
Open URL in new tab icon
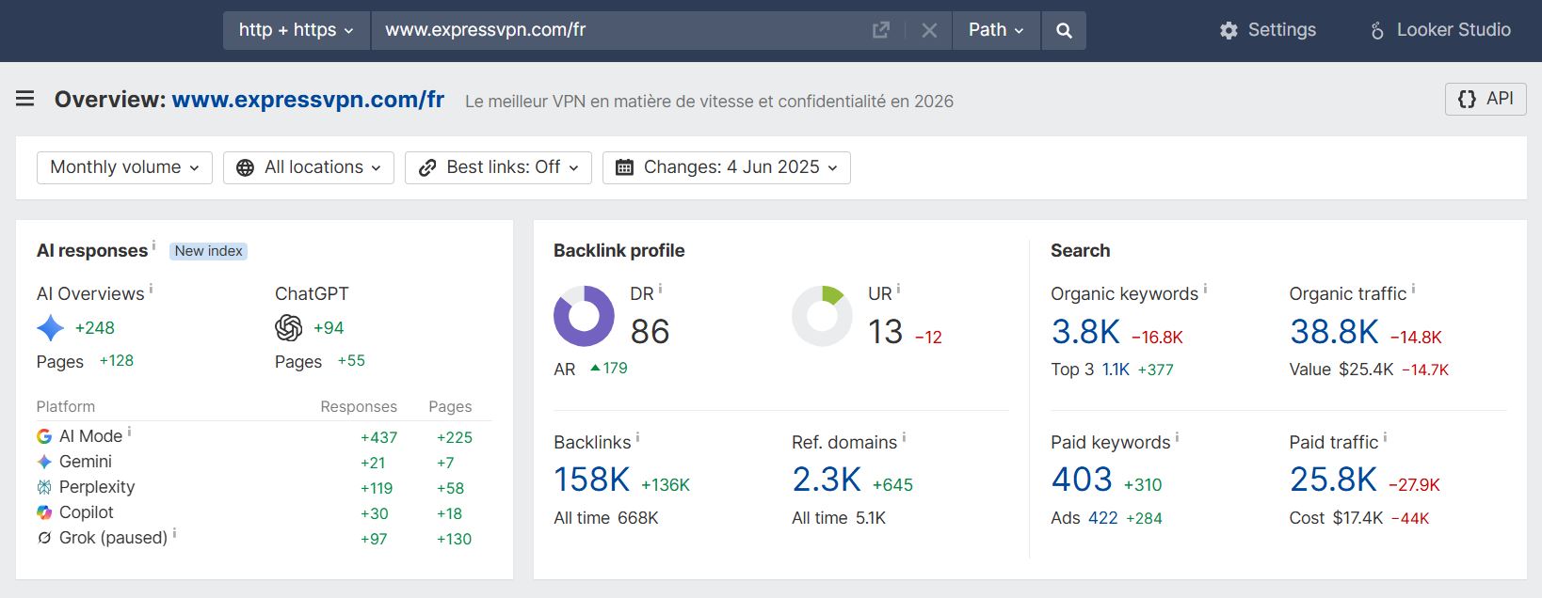[881, 30]
